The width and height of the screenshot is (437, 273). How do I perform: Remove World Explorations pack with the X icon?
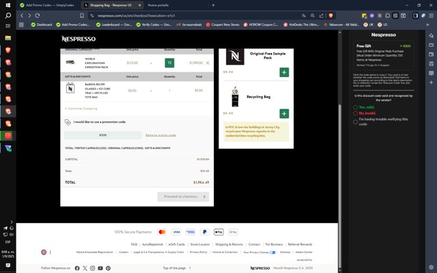click(208, 63)
